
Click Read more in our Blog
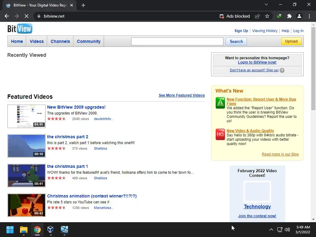(x=280, y=154)
